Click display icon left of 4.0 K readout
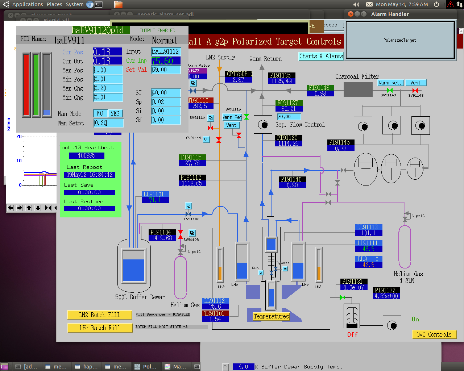 (225, 367)
